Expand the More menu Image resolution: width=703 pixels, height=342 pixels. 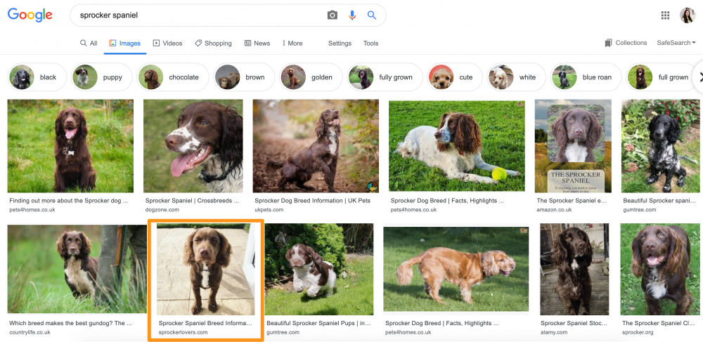point(292,43)
